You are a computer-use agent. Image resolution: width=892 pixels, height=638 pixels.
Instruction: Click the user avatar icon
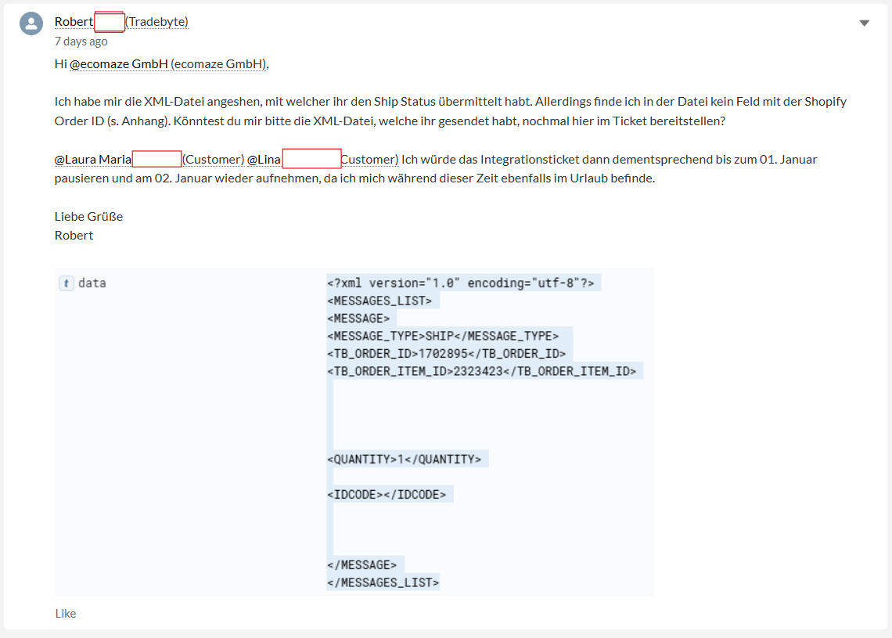31,24
